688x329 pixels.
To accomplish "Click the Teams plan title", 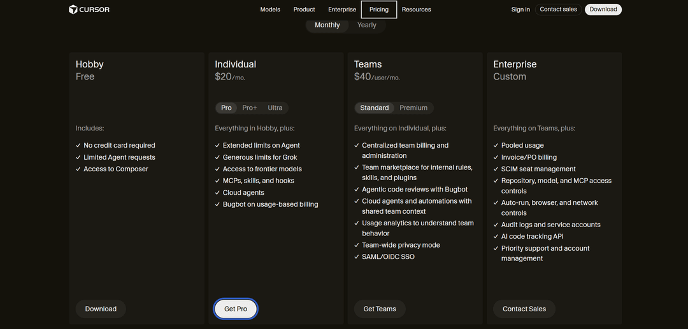I will [x=368, y=64].
